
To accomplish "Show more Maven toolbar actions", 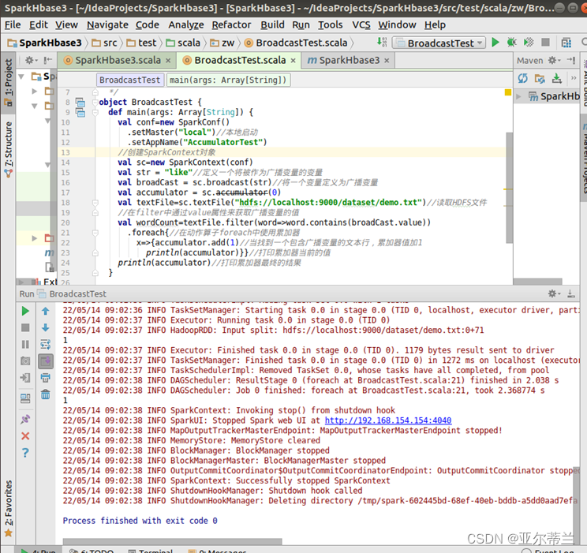I will 574,78.
